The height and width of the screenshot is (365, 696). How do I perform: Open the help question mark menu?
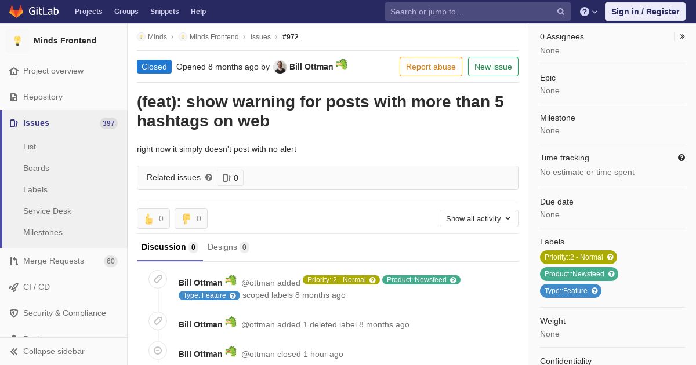pyautogui.click(x=589, y=12)
